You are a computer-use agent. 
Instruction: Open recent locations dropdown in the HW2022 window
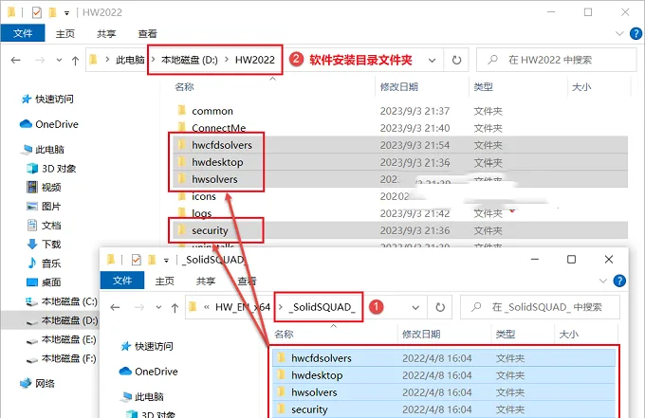coord(59,61)
